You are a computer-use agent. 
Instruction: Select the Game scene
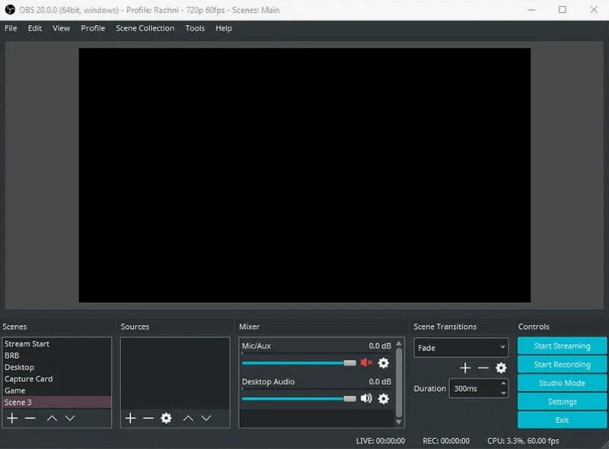56,390
